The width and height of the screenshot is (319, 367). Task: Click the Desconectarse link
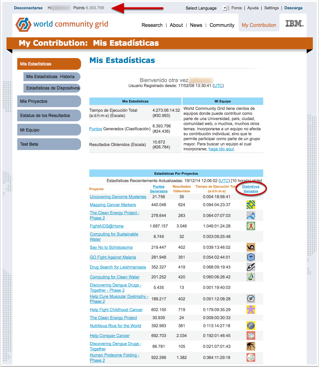coord(28,8)
